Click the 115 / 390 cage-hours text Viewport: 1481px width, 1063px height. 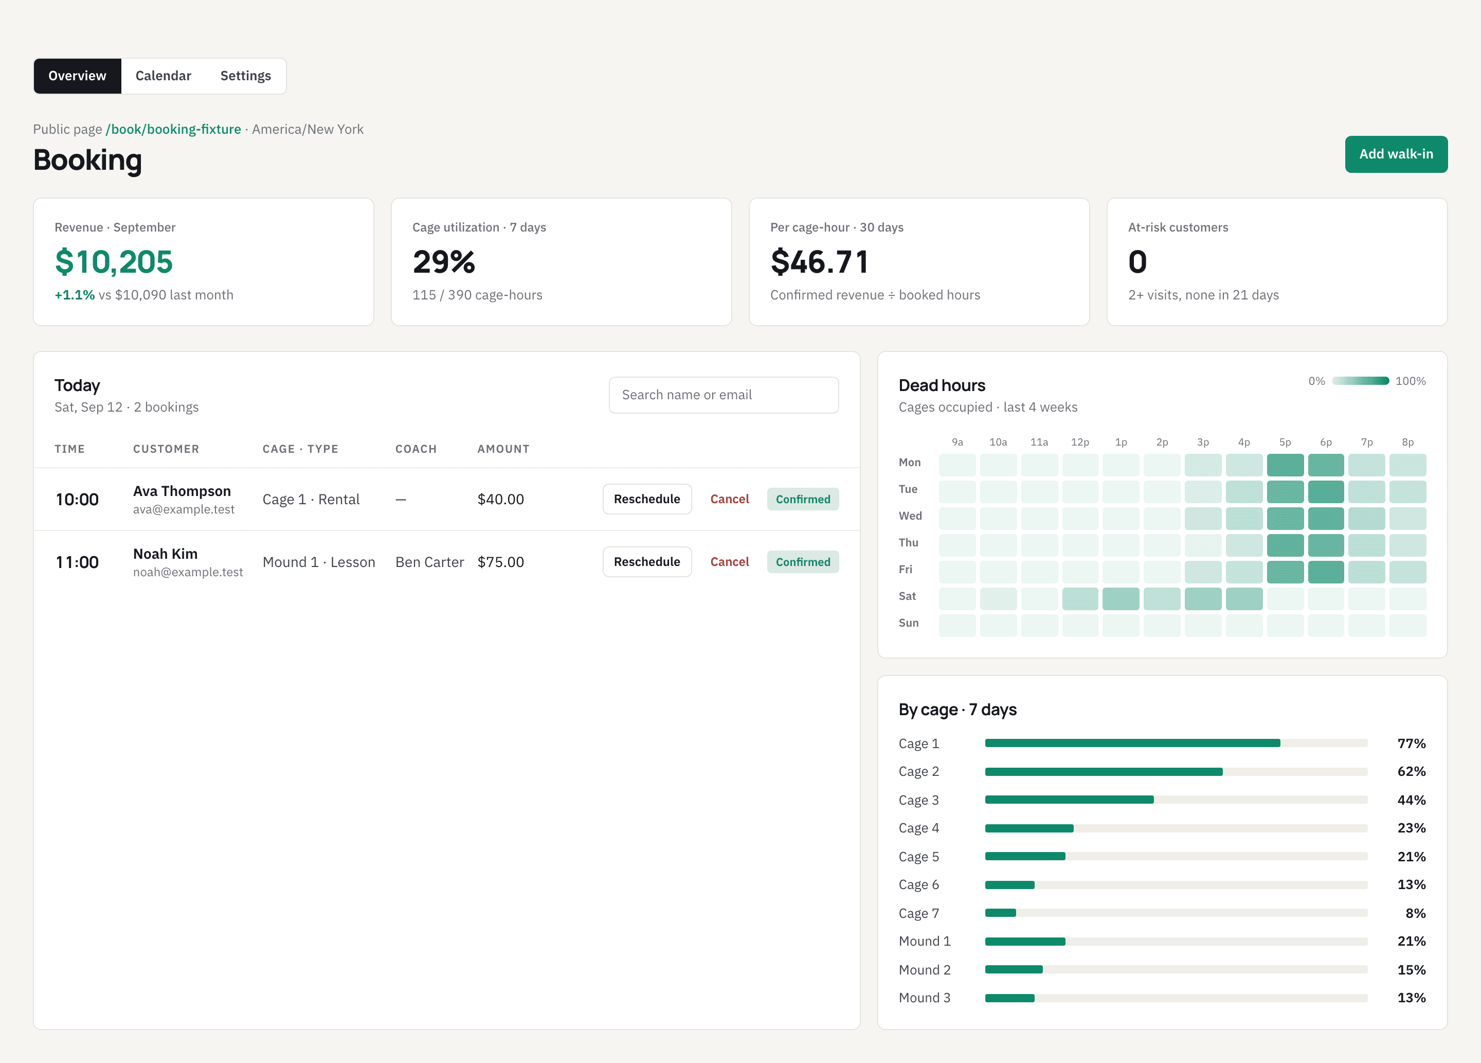tap(477, 295)
